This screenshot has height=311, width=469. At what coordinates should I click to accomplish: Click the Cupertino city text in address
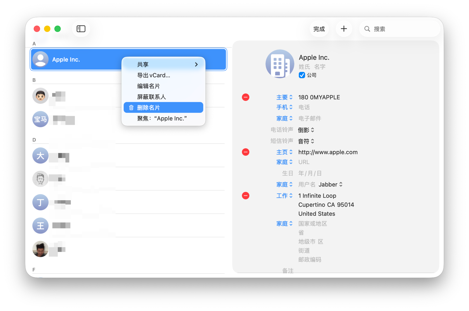coord(311,205)
